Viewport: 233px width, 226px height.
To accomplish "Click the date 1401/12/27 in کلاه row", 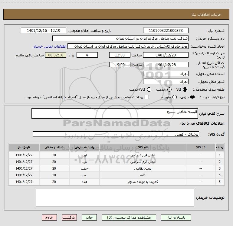I will click(24, 175).
